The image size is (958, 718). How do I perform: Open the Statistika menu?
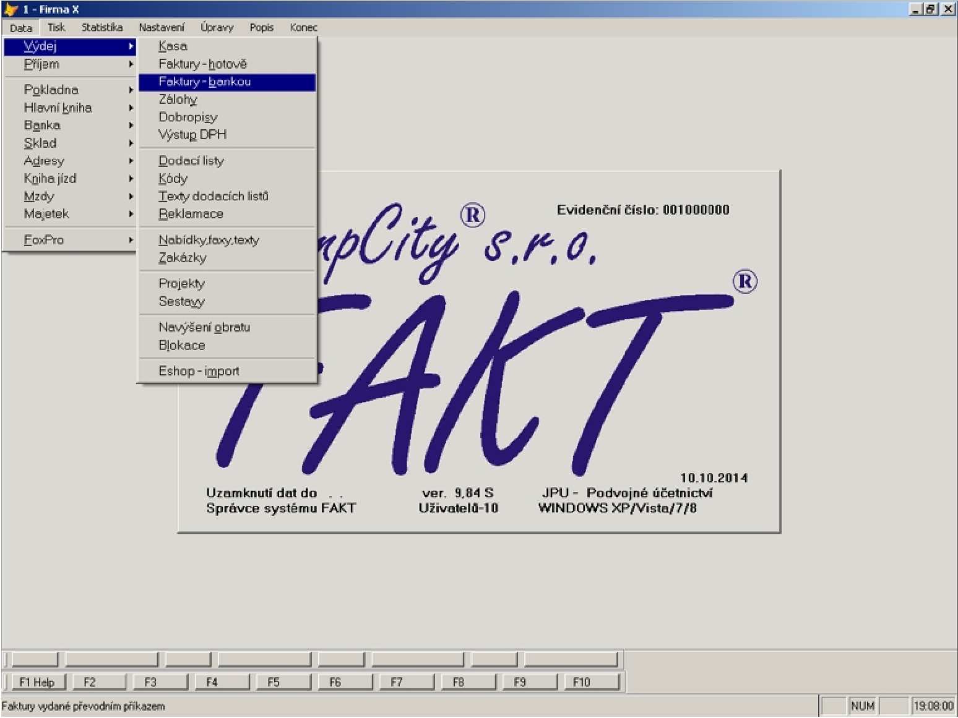click(x=102, y=27)
